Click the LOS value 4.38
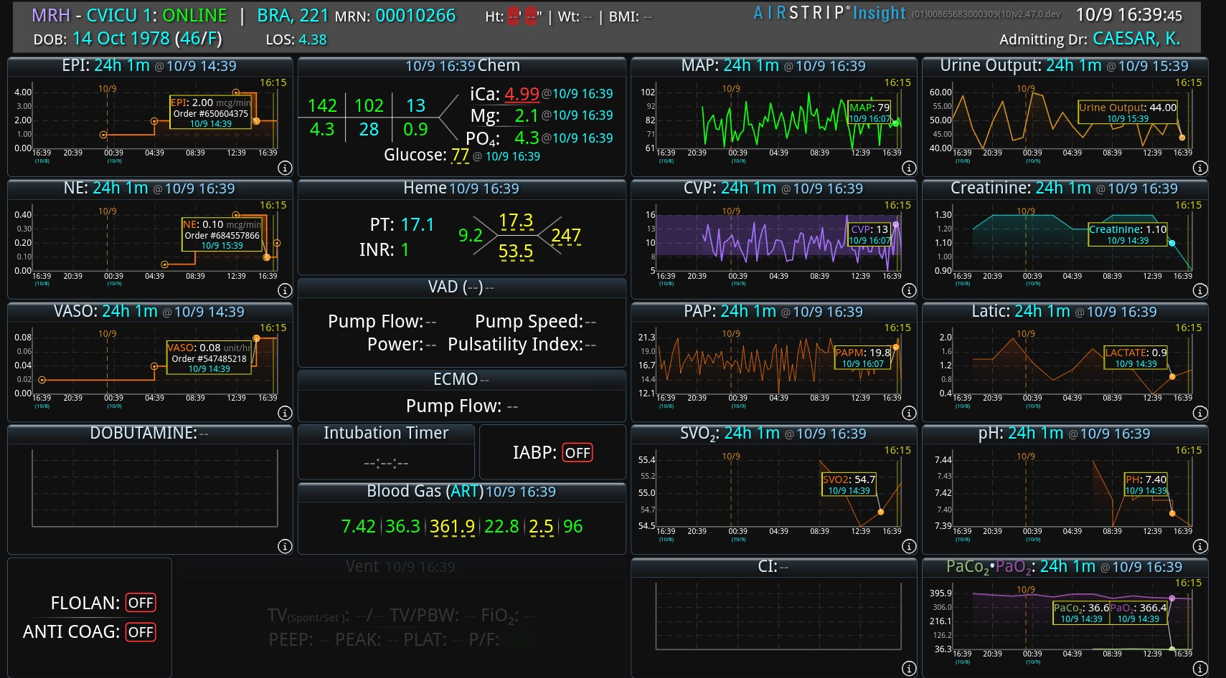Image resolution: width=1226 pixels, height=678 pixels. 312,39
